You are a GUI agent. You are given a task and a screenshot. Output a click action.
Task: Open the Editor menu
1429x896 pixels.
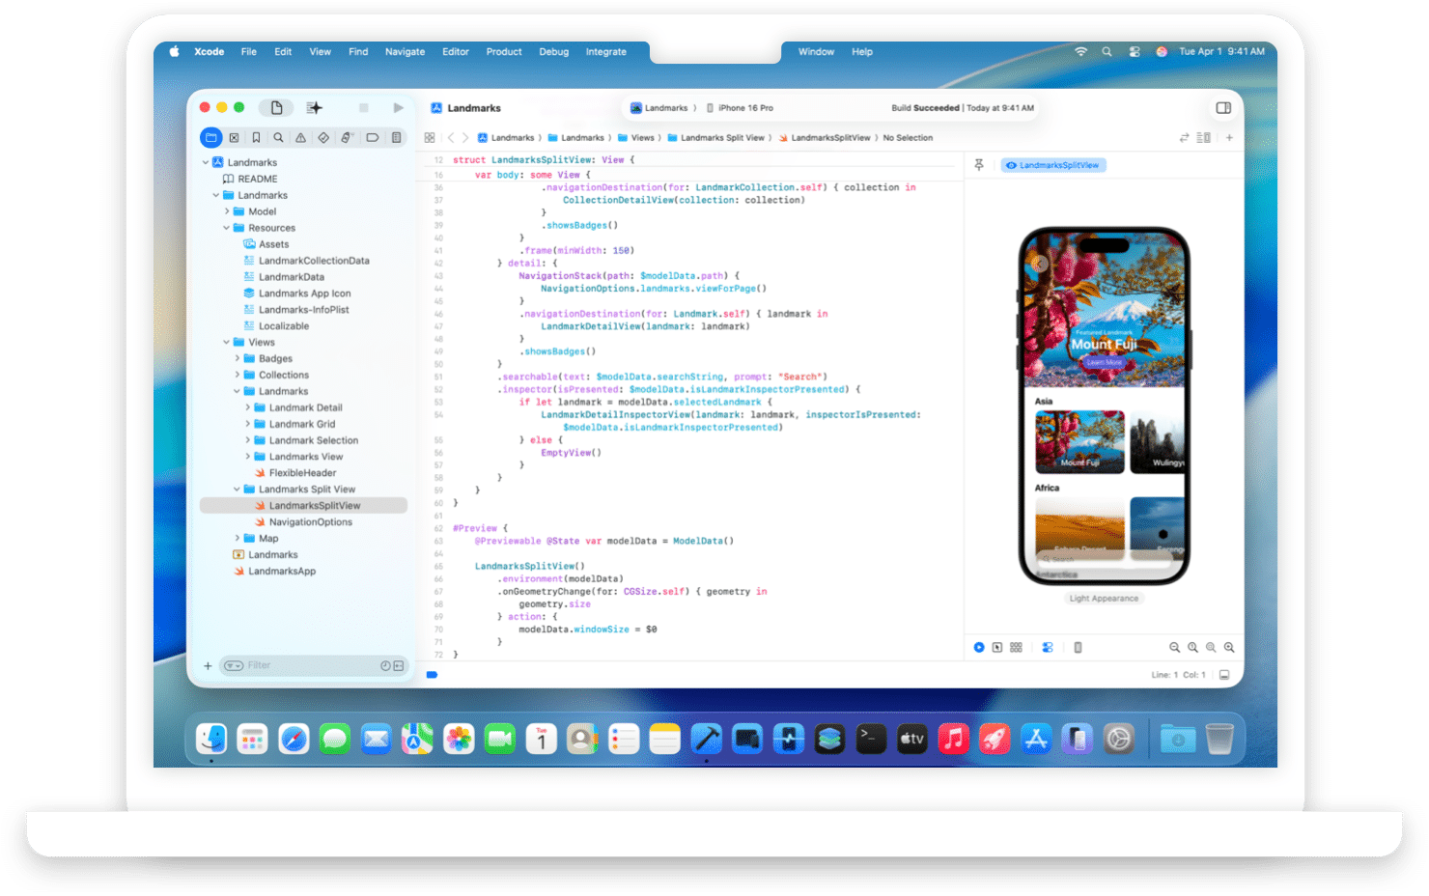tap(456, 52)
